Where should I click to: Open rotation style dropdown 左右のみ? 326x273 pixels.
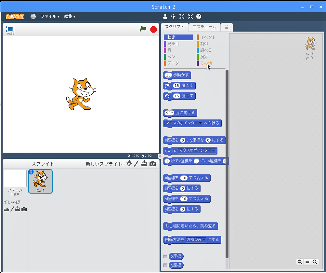coord(196,239)
